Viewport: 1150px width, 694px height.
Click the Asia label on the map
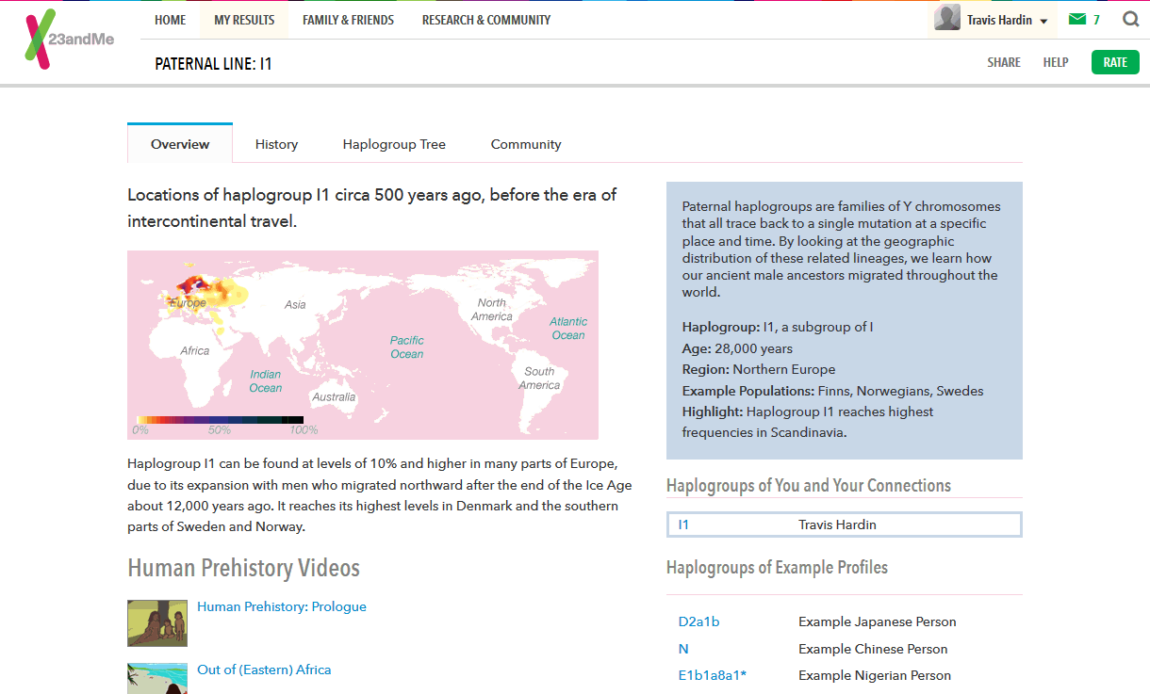(x=295, y=304)
